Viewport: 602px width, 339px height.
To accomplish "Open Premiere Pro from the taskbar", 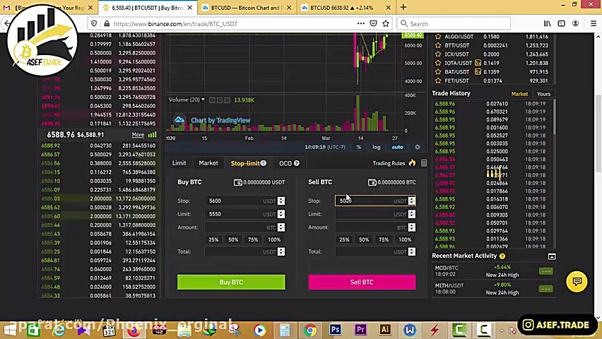I will click(360, 330).
